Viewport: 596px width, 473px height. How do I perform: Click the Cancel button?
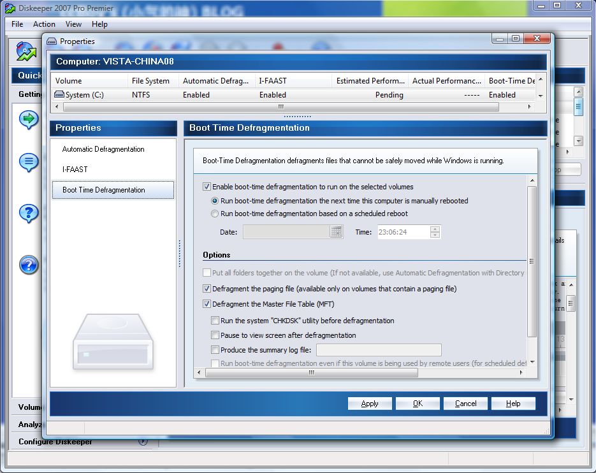tap(465, 404)
